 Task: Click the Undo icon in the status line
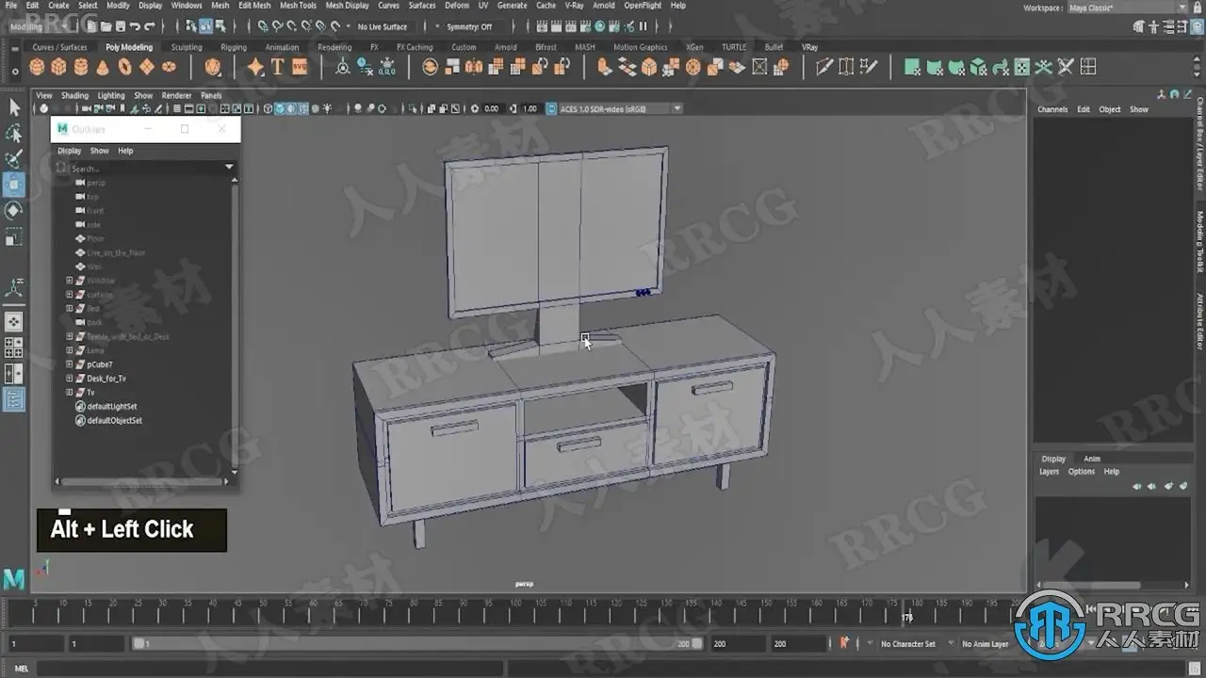coord(136,26)
